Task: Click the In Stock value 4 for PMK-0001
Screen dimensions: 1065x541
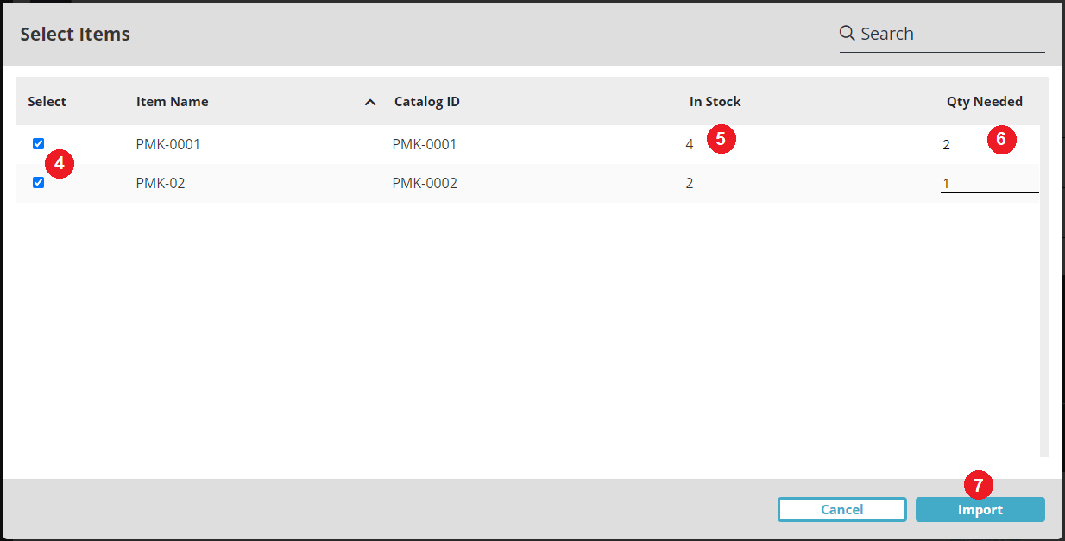Action: (690, 144)
